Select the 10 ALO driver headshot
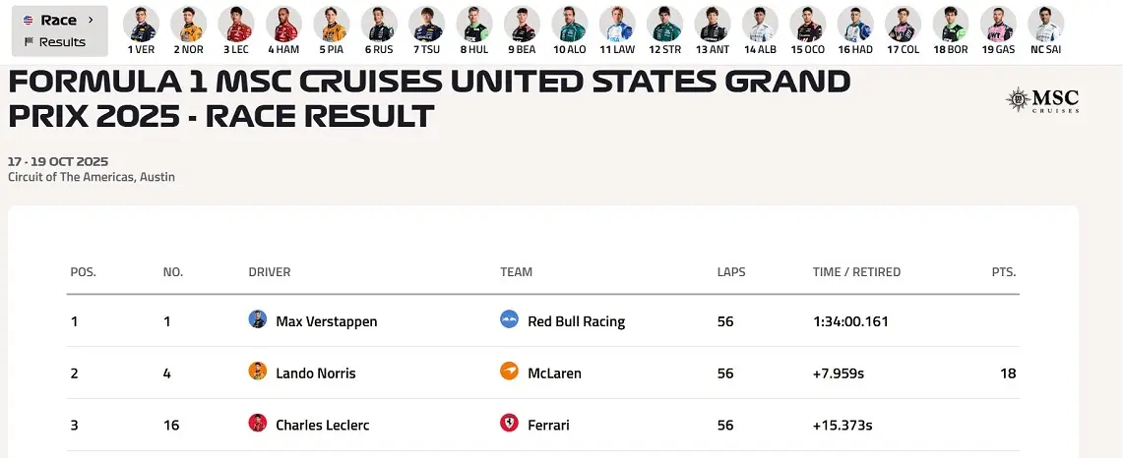The width and height of the screenshot is (1123, 458). [569, 23]
